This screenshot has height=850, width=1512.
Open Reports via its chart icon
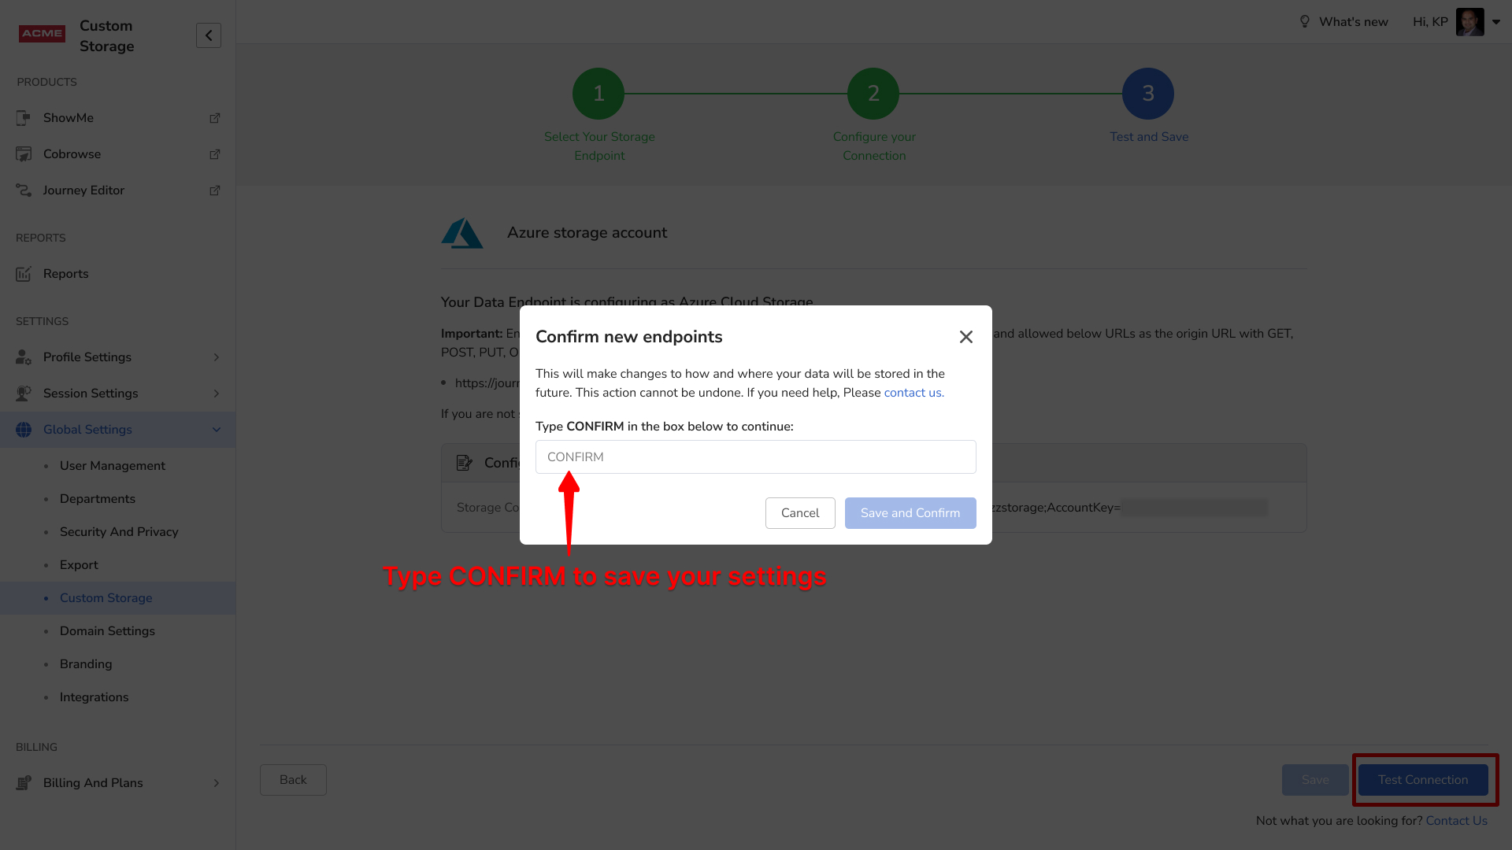click(x=24, y=274)
